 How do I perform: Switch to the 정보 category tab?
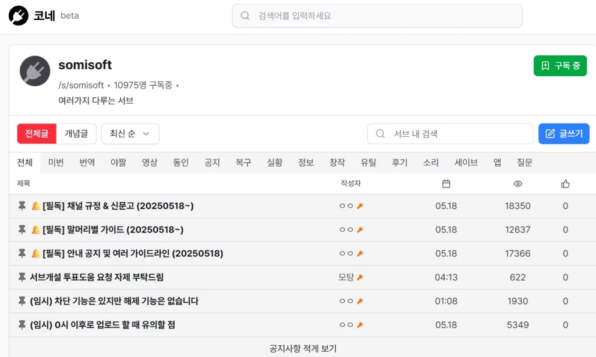coord(306,162)
